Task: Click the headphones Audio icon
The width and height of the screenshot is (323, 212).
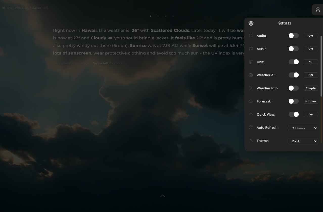Action: click(x=250, y=36)
